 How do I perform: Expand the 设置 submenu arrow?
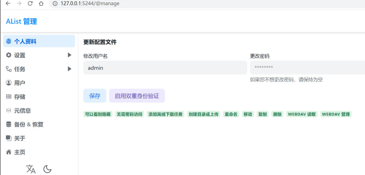[x=70, y=55]
